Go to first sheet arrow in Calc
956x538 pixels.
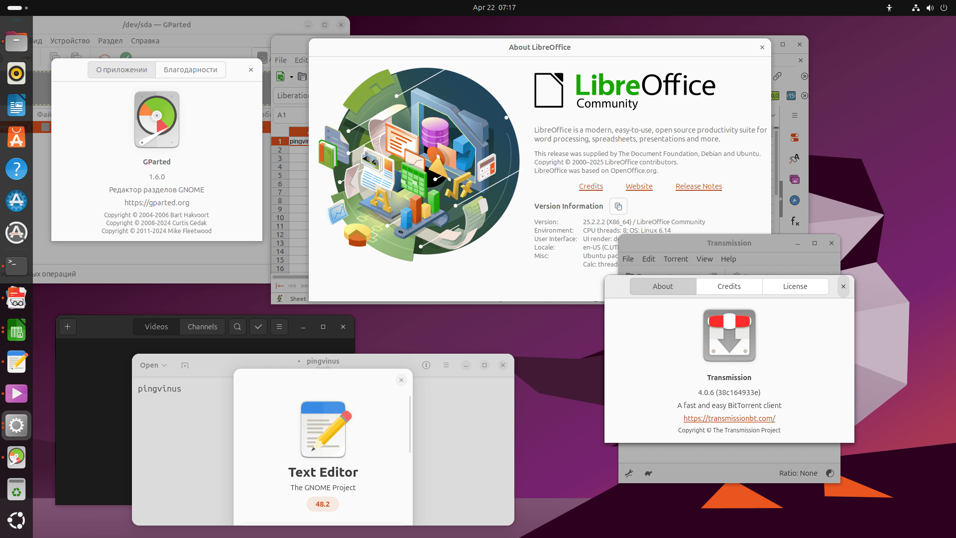(280, 286)
